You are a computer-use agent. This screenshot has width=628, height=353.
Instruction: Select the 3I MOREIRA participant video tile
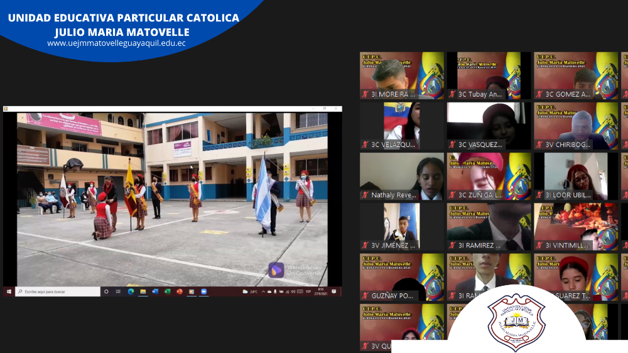[402, 75]
